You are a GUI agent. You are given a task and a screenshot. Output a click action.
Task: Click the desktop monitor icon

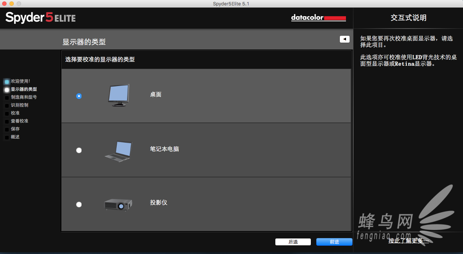118,95
